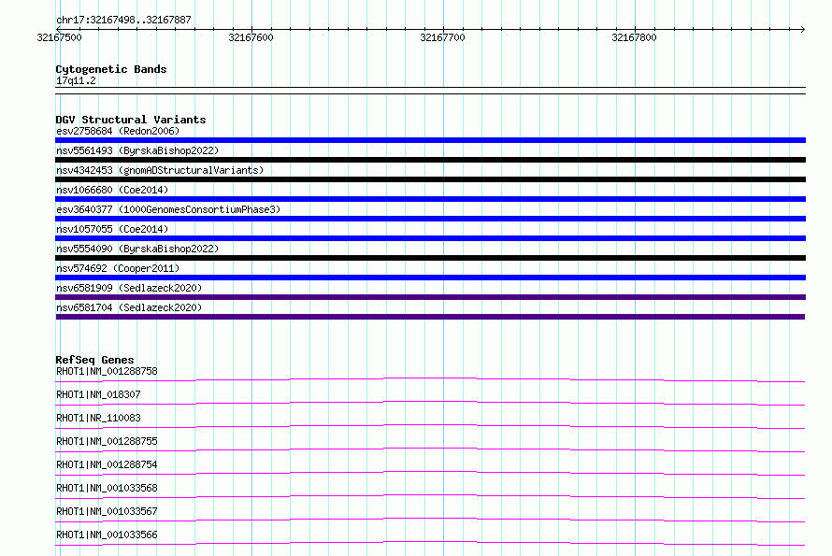The image size is (832, 556).
Task: Click the purple bar for nsv6581704
Action: (430, 317)
